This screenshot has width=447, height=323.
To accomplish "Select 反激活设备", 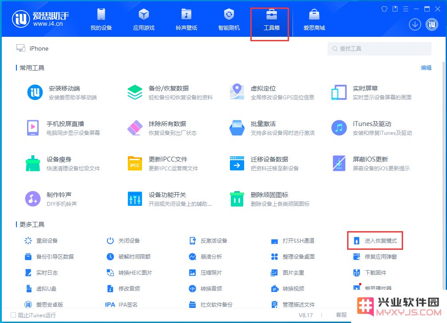I will coord(208,240).
